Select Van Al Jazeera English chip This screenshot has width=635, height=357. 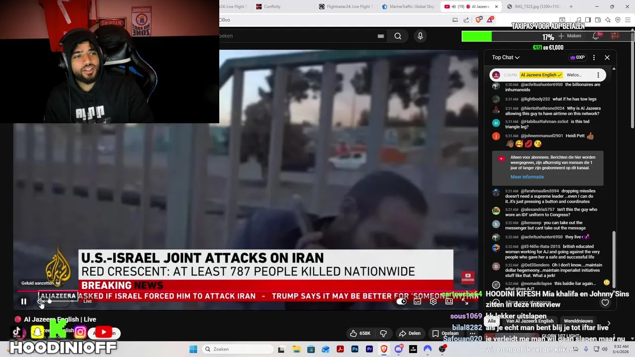pyautogui.click(x=530, y=321)
